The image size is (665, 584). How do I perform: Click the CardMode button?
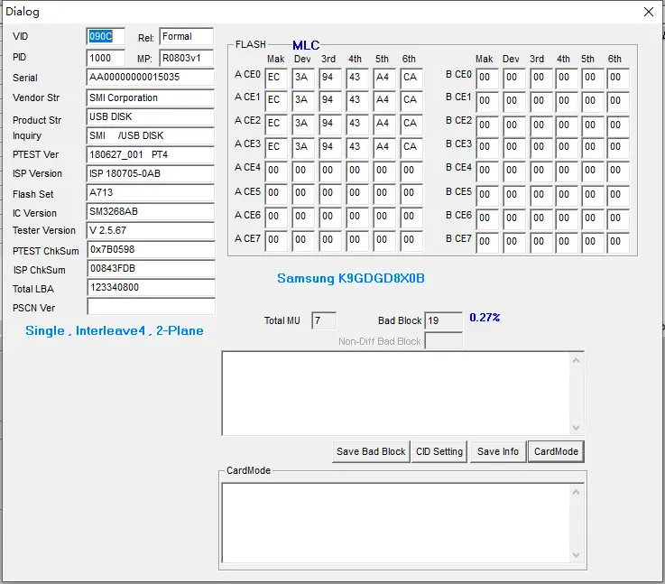click(x=556, y=451)
